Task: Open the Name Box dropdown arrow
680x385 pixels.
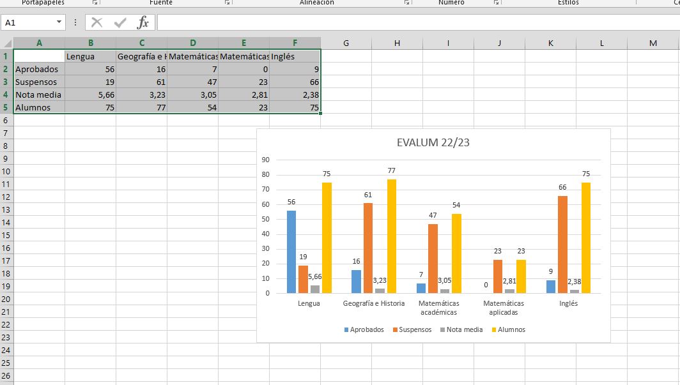Action: click(x=60, y=22)
